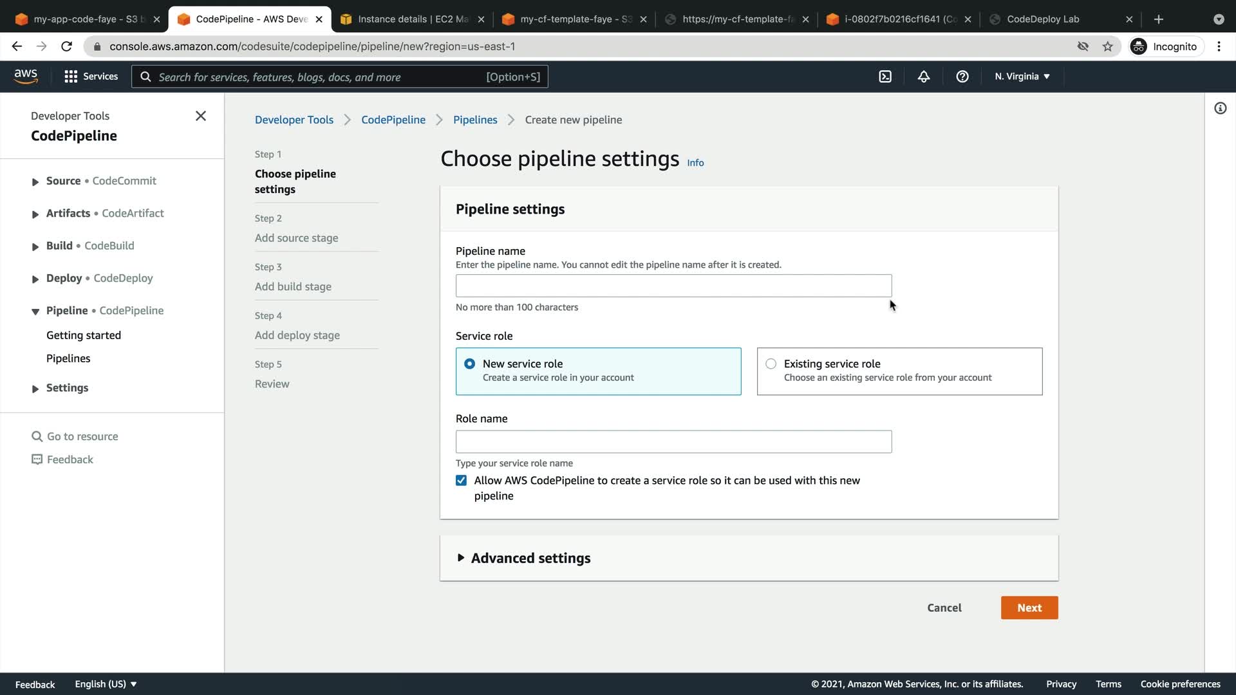Screen dimensions: 1236x695
Task: Click the notifications bell icon
Action: coord(924,77)
